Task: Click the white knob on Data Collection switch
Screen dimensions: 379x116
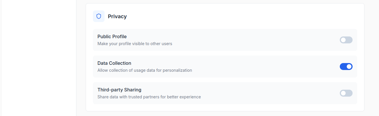Action: [349, 67]
